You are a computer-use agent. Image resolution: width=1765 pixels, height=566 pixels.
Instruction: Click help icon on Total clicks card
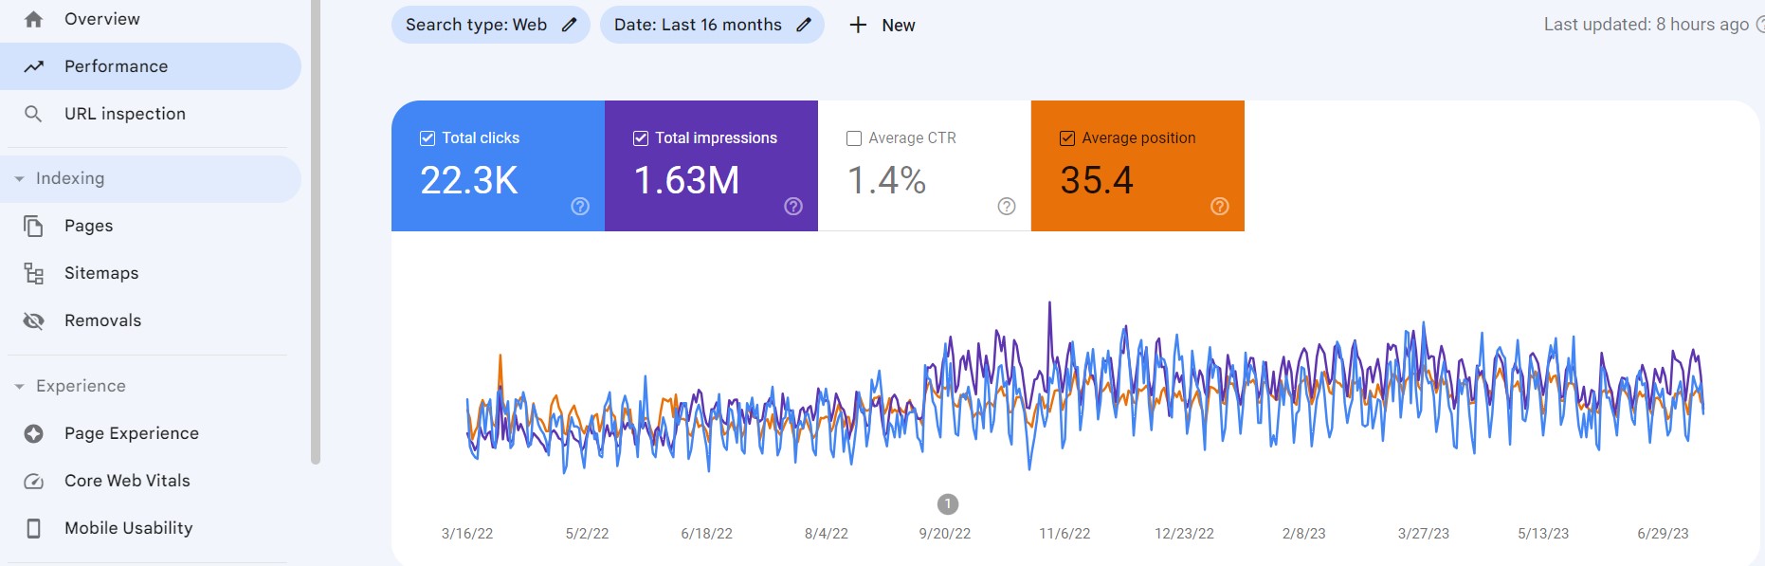[580, 207]
